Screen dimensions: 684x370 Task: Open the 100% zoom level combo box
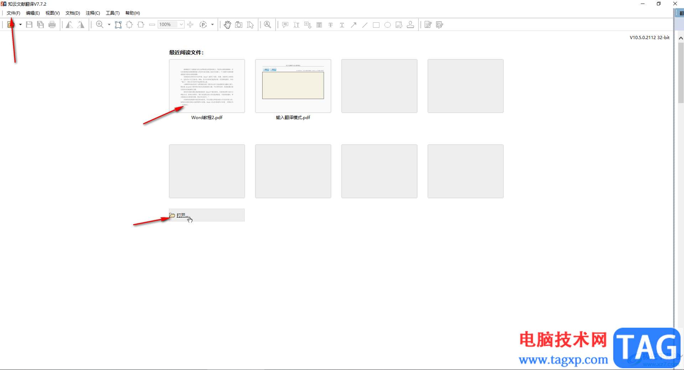pyautogui.click(x=171, y=25)
